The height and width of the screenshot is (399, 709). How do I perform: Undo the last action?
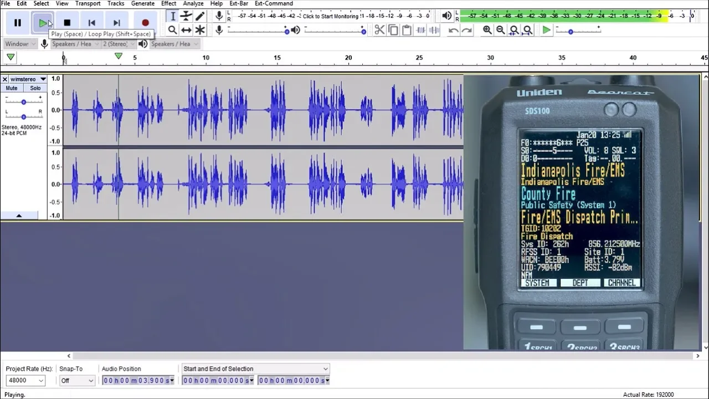coord(453,30)
